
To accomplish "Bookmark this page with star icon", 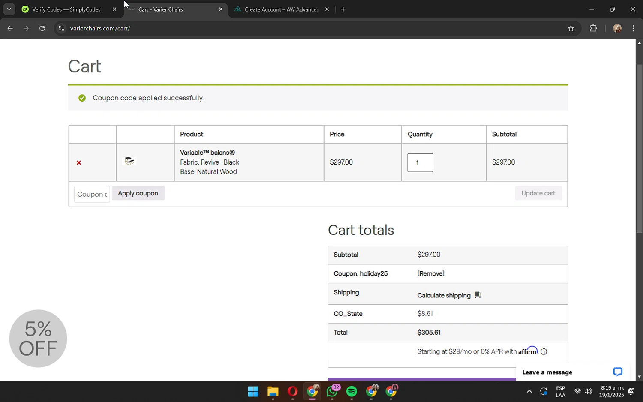I will pos(571,29).
